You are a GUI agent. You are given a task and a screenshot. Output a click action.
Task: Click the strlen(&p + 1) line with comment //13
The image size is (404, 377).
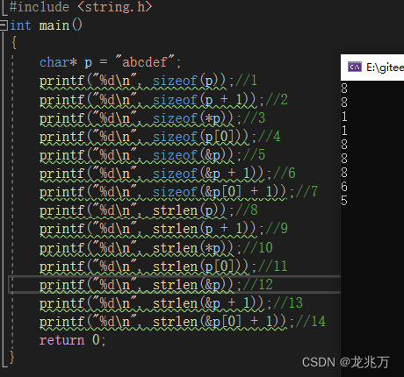coord(171,303)
